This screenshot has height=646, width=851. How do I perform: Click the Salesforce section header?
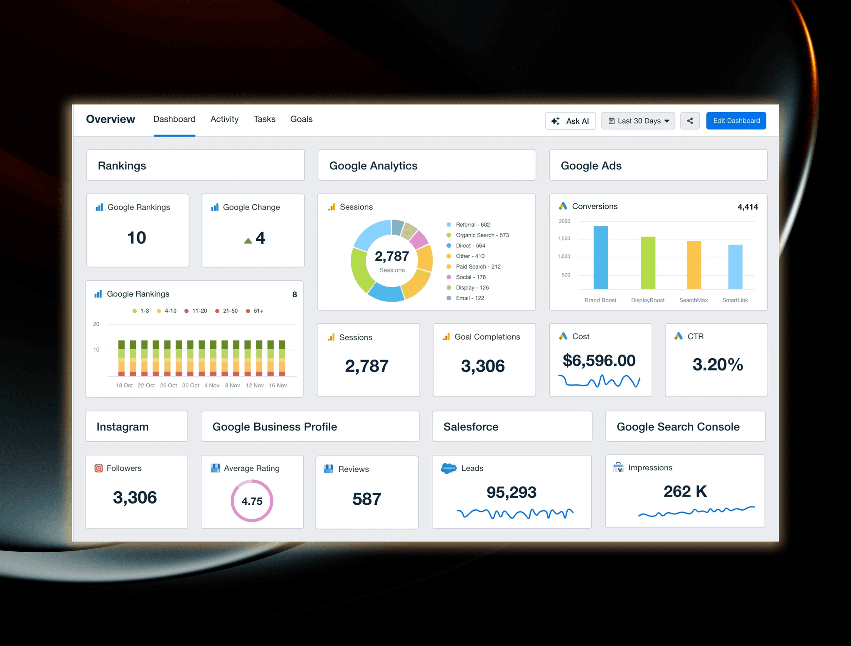pyautogui.click(x=512, y=426)
